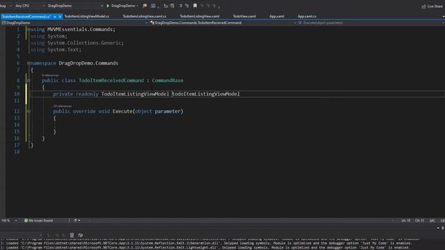
Task: Click line number 14 in the gutter
Action: click(x=17, y=125)
